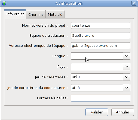The height and width of the screenshot is (120, 138).
Task: Open the Mots clé tab
Action: 55,14
